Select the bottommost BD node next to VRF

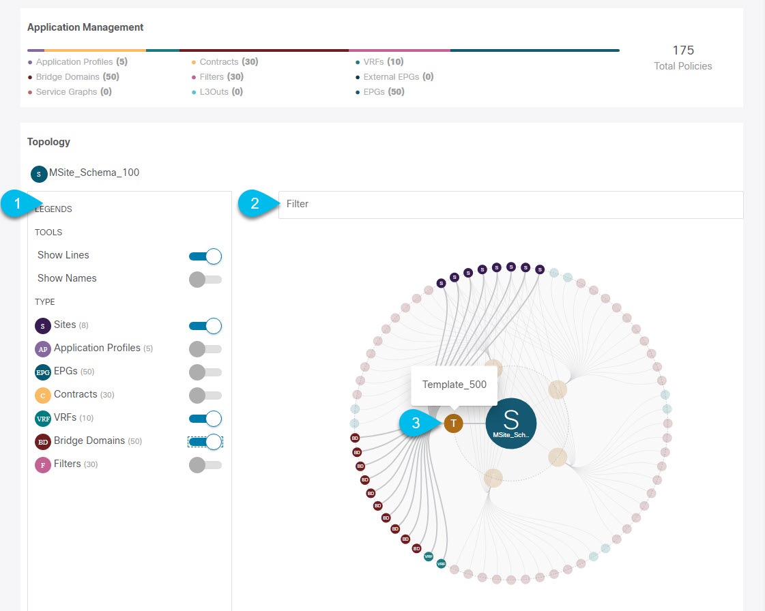(x=416, y=548)
